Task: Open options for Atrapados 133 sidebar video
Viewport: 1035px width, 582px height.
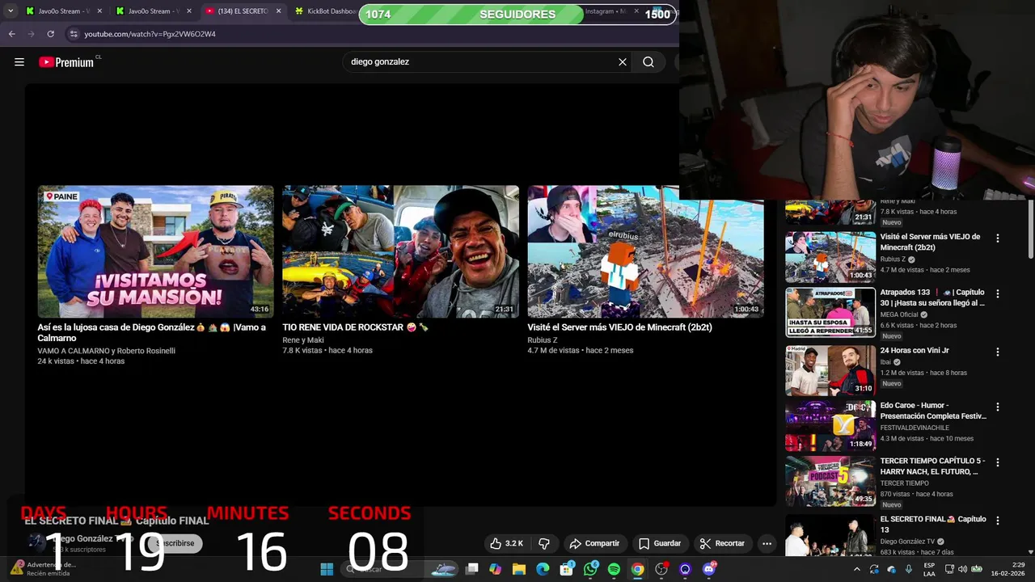Action: coord(998,293)
